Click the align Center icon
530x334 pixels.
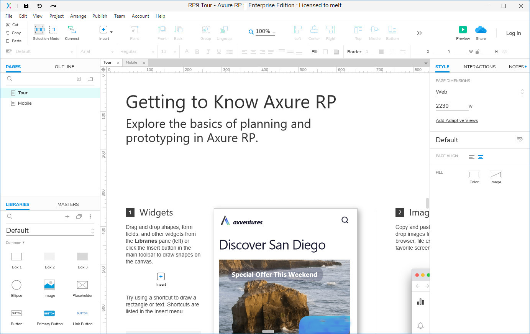(314, 30)
